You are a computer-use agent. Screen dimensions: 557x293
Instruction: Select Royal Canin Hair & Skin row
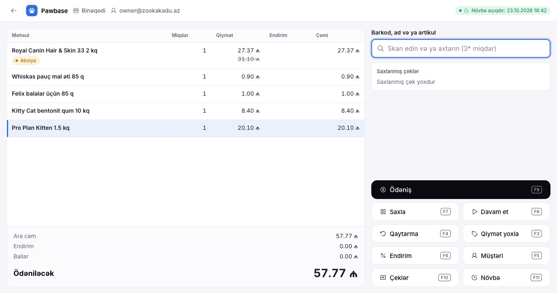tap(186, 56)
